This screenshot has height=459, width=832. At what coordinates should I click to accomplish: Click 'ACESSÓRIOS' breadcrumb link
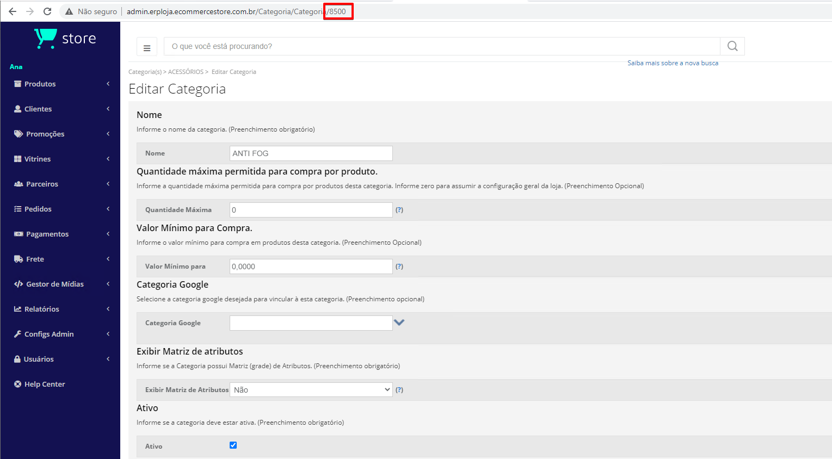pos(186,72)
